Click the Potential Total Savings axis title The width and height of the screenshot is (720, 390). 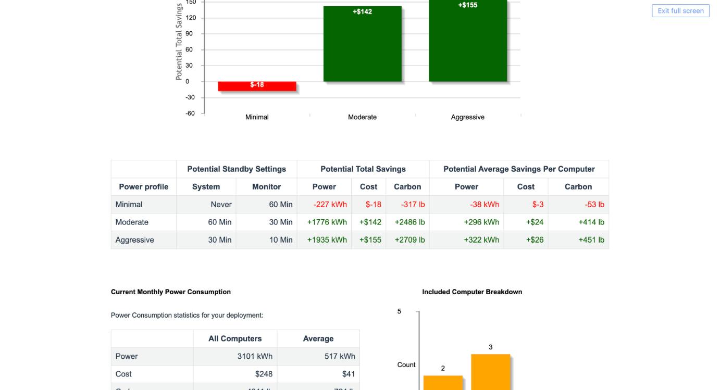(x=179, y=42)
